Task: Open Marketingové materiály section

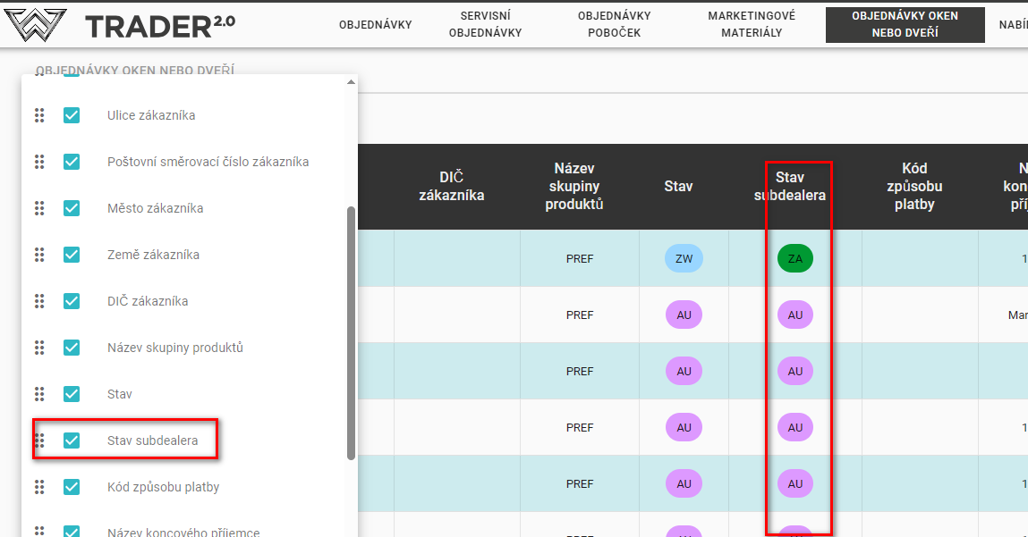Action: pos(751,25)
